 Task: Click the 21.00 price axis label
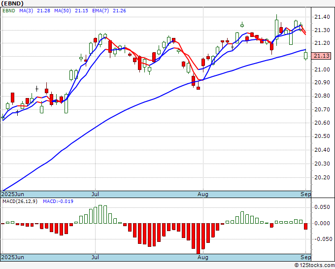[x=322, y=69]
